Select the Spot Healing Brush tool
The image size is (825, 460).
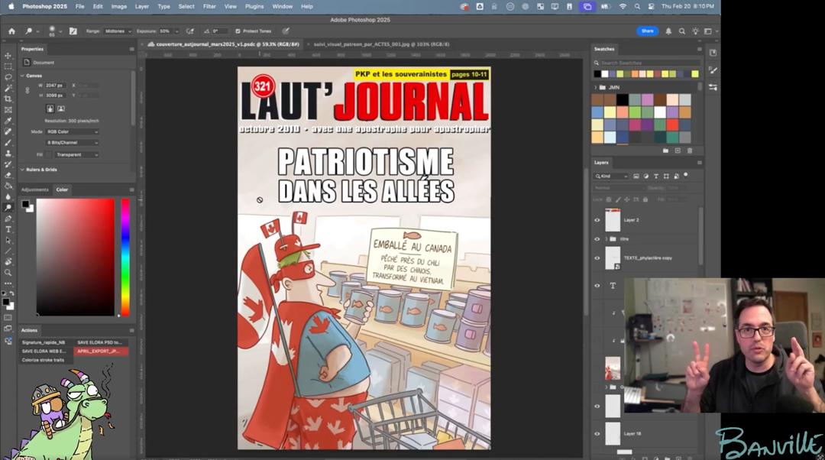click(8, 131)
